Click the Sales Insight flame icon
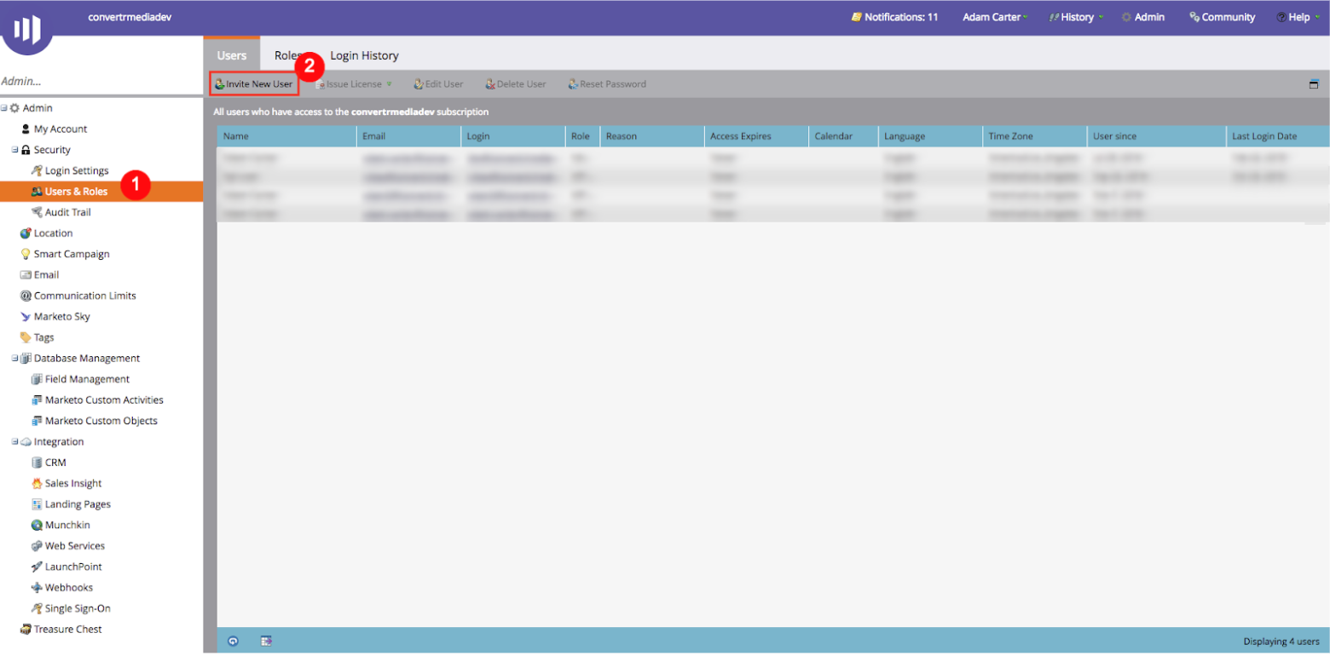The width and height of the screenshot is (1330, 656). tap(37, 484)
